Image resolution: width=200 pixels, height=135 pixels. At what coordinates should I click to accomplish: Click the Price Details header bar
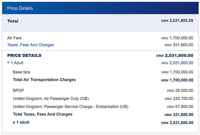100,8
